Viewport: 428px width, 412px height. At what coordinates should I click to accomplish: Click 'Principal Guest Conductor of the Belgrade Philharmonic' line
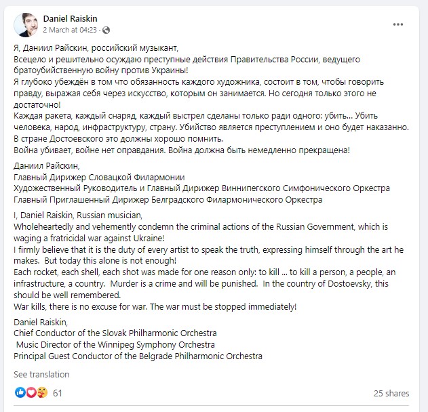138,356
